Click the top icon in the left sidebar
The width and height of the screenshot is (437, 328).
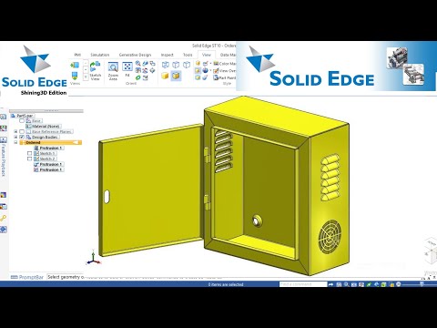(3, 117)
